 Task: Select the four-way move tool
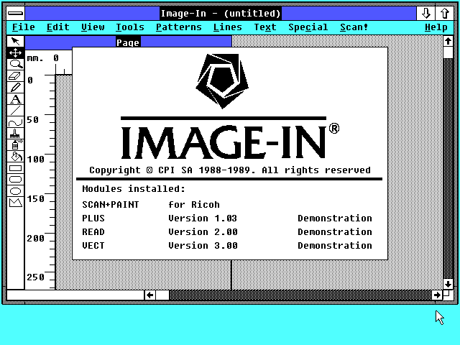(16, 52)
